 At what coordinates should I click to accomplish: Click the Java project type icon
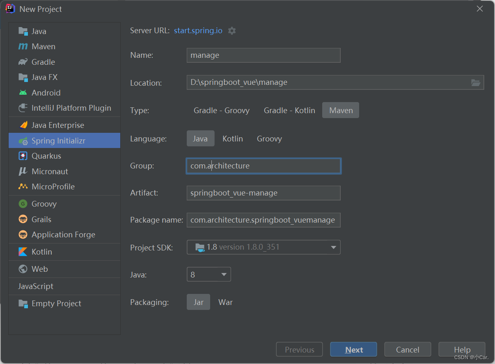23,31
